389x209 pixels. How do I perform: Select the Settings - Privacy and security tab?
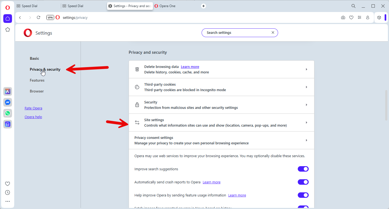click(x=130, y=6)
